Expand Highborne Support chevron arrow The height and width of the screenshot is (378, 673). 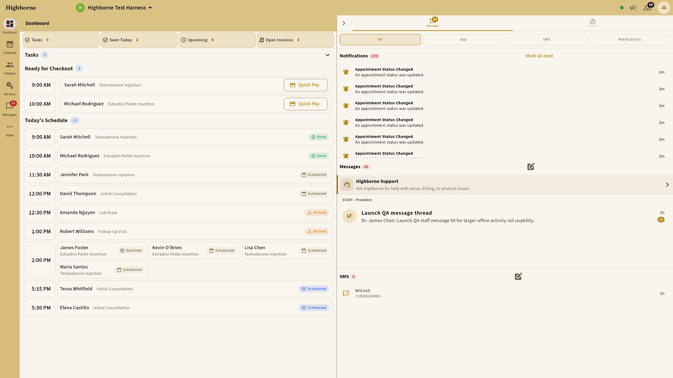(x=667, y=185)
